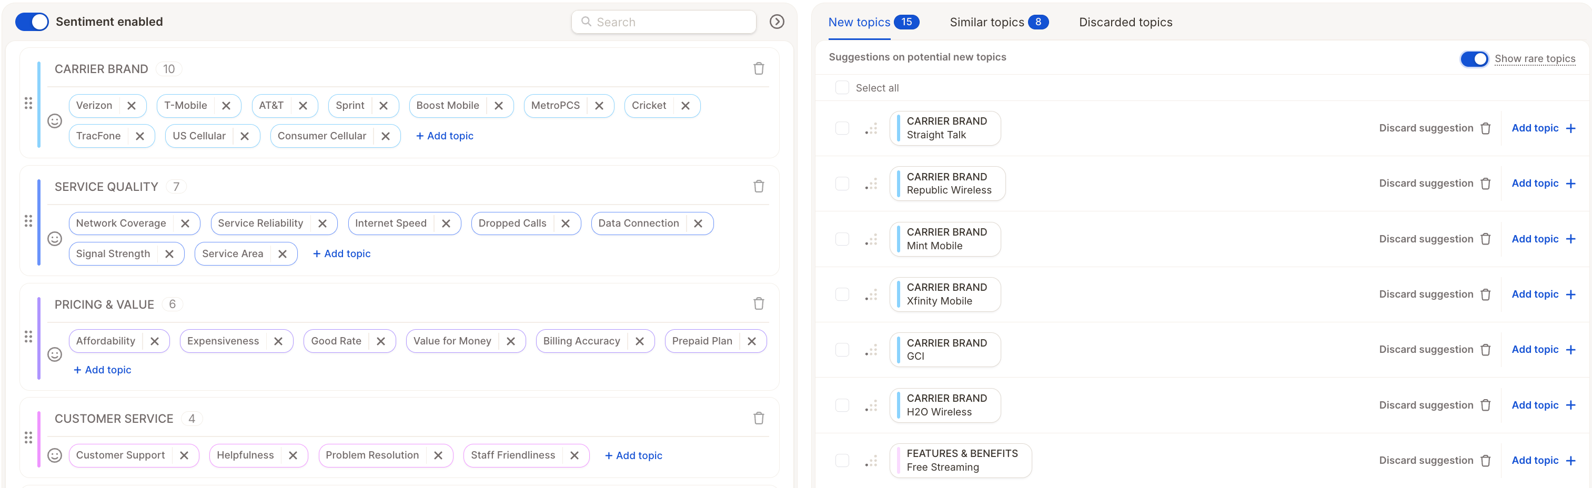The image size is (1592, 488).
Task: Focus the Search input field
Action: point(664,22)
